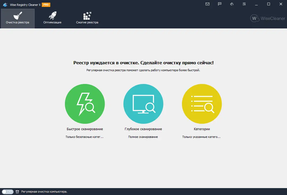The image size is (287, 195).
Task: Click the Только указанные катего... description
Action: pyautogui.click(x=201, y=137)
